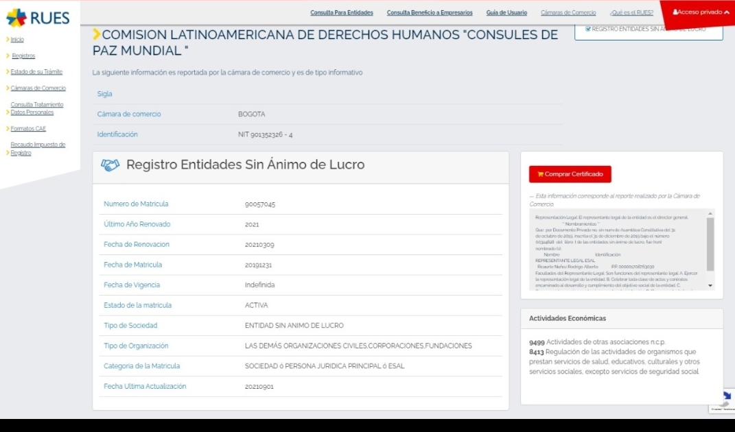Click the yellow arrow next to Inicio
The width and height of the screenshot is (735, 432).
[8, 40]
